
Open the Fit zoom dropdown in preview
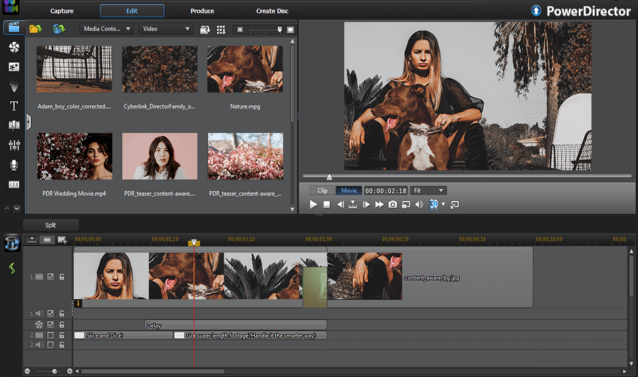428,190
